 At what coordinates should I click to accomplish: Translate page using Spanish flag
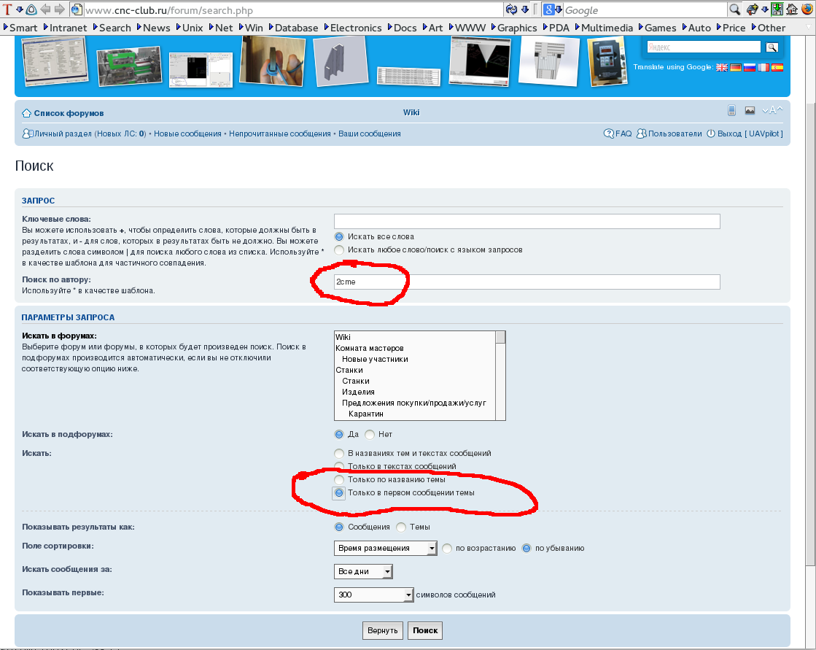coord(777,67)
